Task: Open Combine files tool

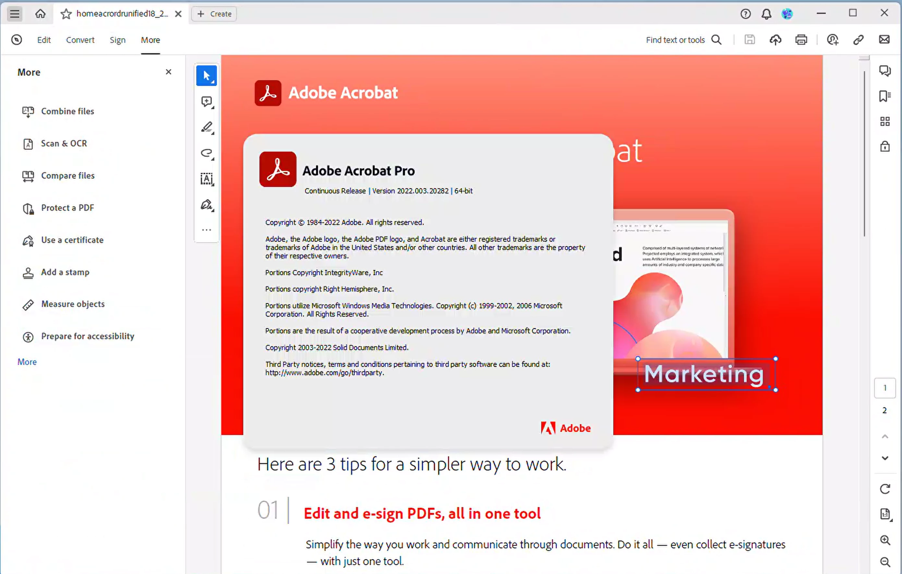Action: pos(67,111)
